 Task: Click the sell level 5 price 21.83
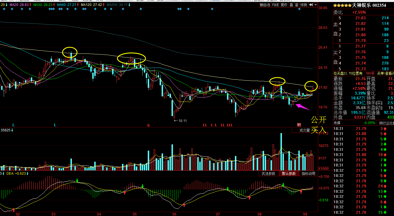click(x=361, y=18)
